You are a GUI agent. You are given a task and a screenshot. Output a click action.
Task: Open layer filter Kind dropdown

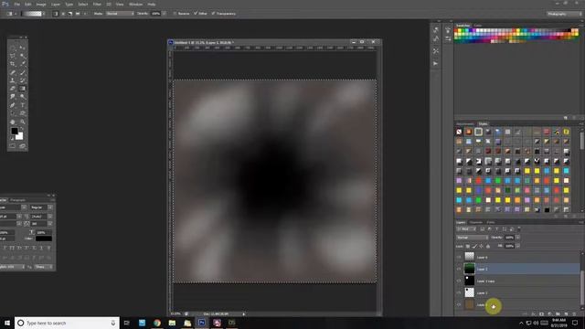(x=466, y=228)
